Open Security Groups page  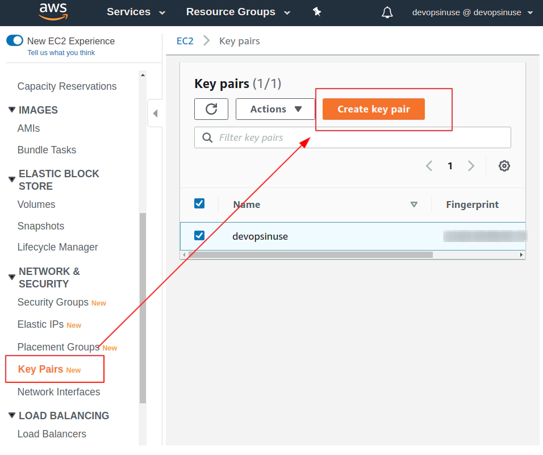pos(53,302)
